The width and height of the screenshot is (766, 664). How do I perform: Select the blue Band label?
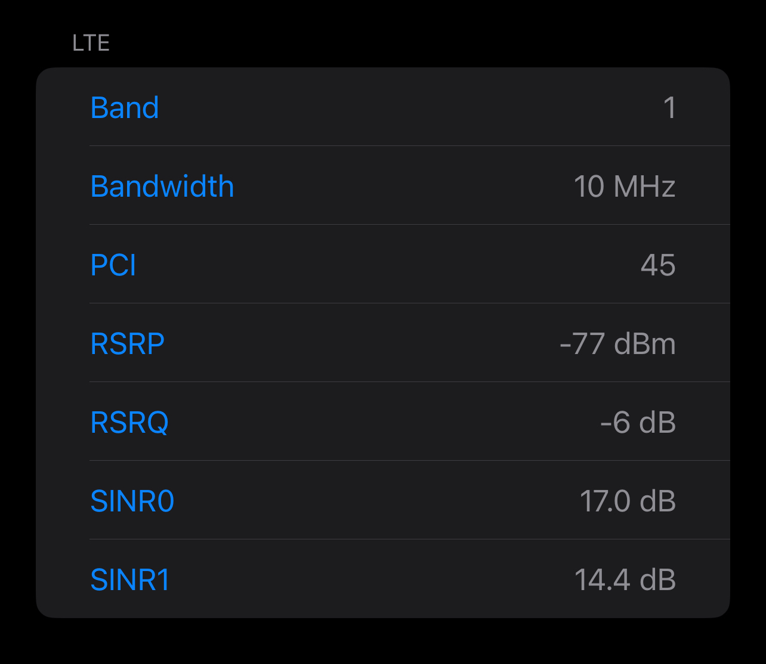(125, 108)
